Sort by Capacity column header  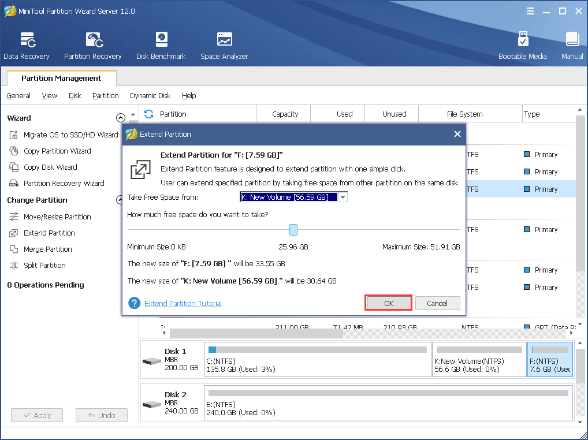click(x=285, y=114)
